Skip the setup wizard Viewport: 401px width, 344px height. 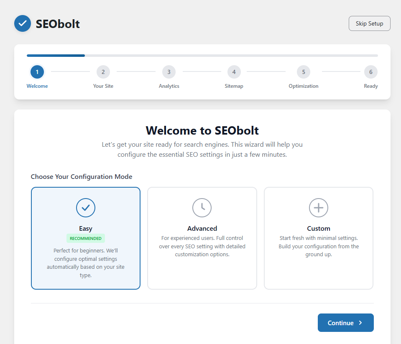coord(369,23)
